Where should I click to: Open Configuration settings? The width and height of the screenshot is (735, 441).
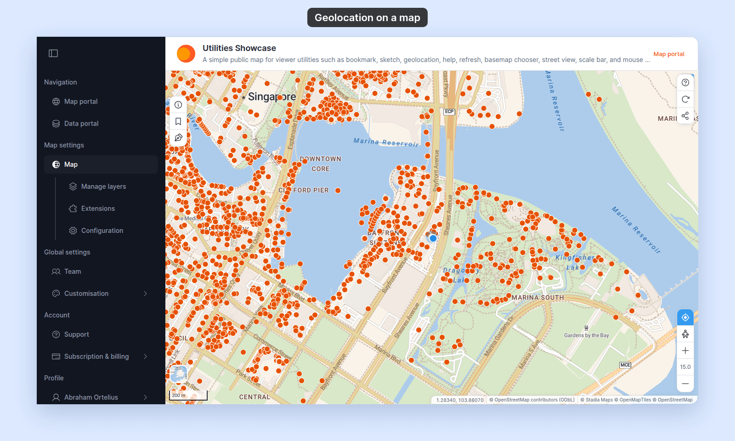[109, 231]
